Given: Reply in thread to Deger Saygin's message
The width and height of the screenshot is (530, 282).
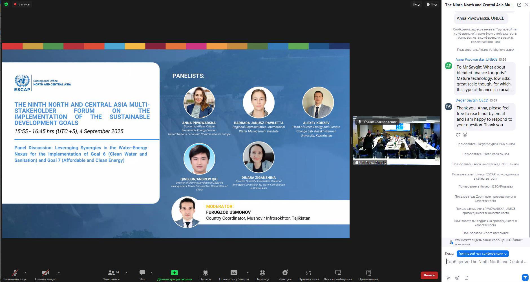Looking at the screenshot, I should coord(458,135).
